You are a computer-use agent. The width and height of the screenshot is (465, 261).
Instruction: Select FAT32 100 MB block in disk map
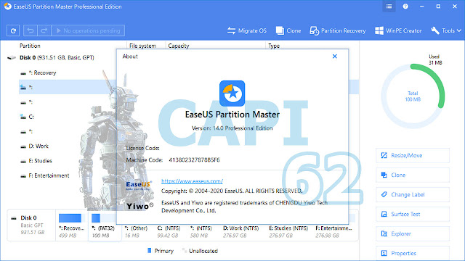[x=105, y=225]
